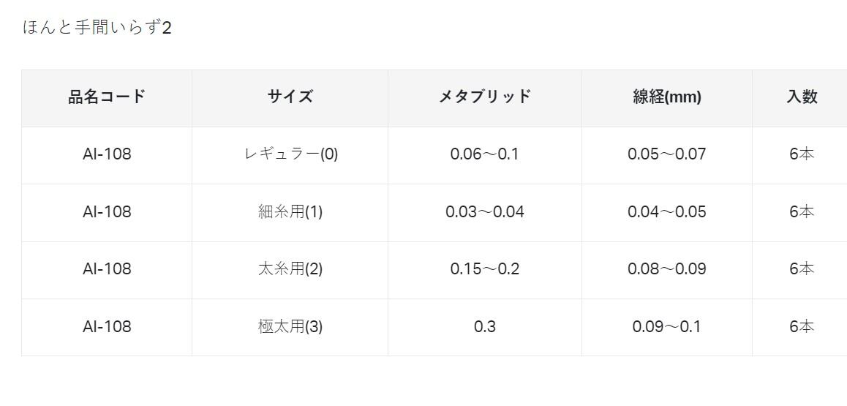Click the 0.05〜0.07 wire diameter cell
The image size is (847, 406).
pyautogui.click(x=667, y=154)
